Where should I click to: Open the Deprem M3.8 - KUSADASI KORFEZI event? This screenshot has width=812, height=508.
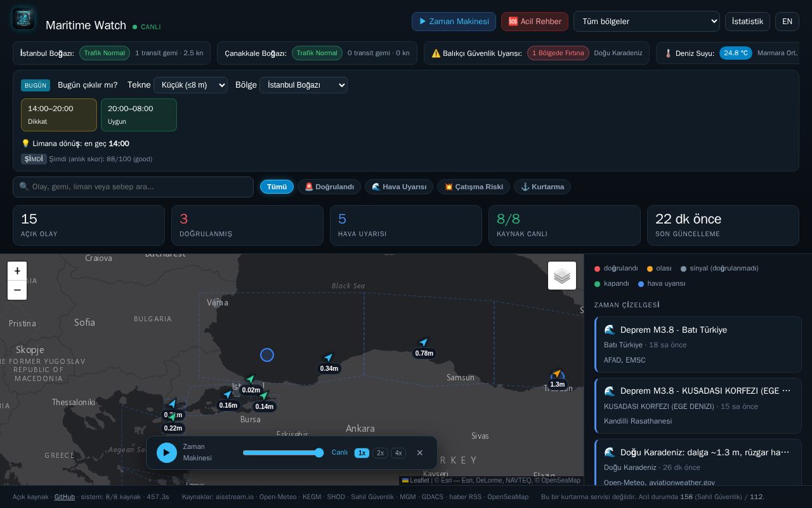(x=698, y=406)
